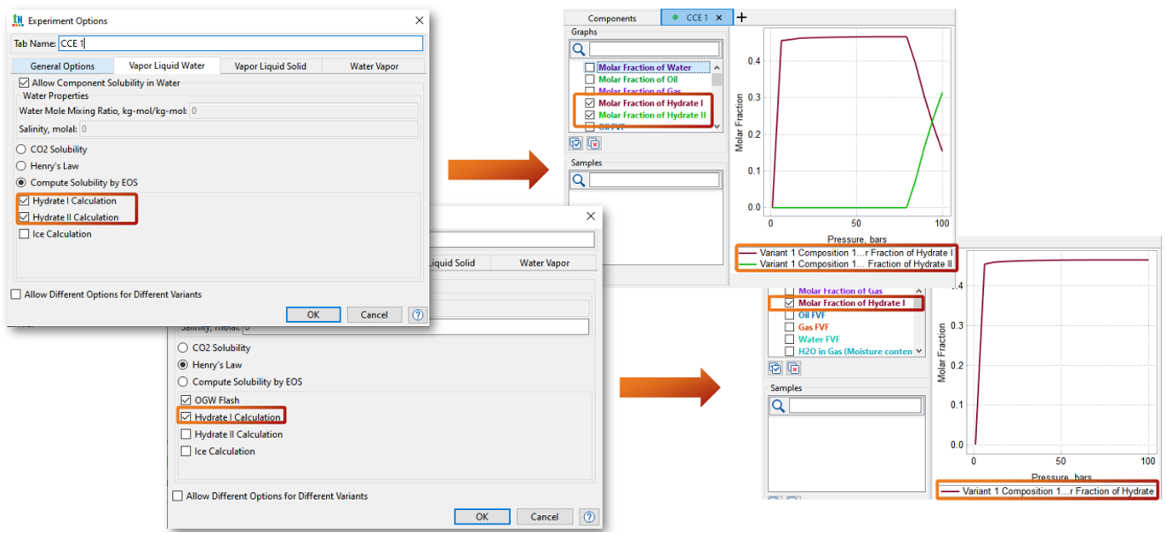Switch to the Components tab

(612, 18)
